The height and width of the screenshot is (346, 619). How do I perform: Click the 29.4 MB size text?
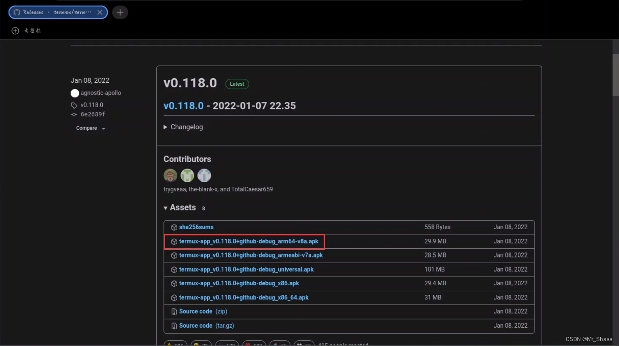click(x=435, y=283)
